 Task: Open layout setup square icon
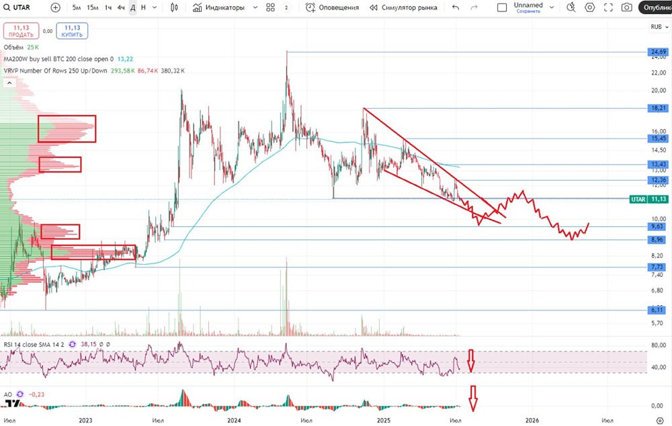[502, 7]
